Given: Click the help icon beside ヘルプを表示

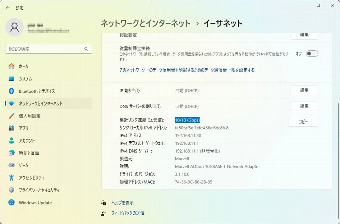Looking at the screenshot, I should (x=104, y=203).
